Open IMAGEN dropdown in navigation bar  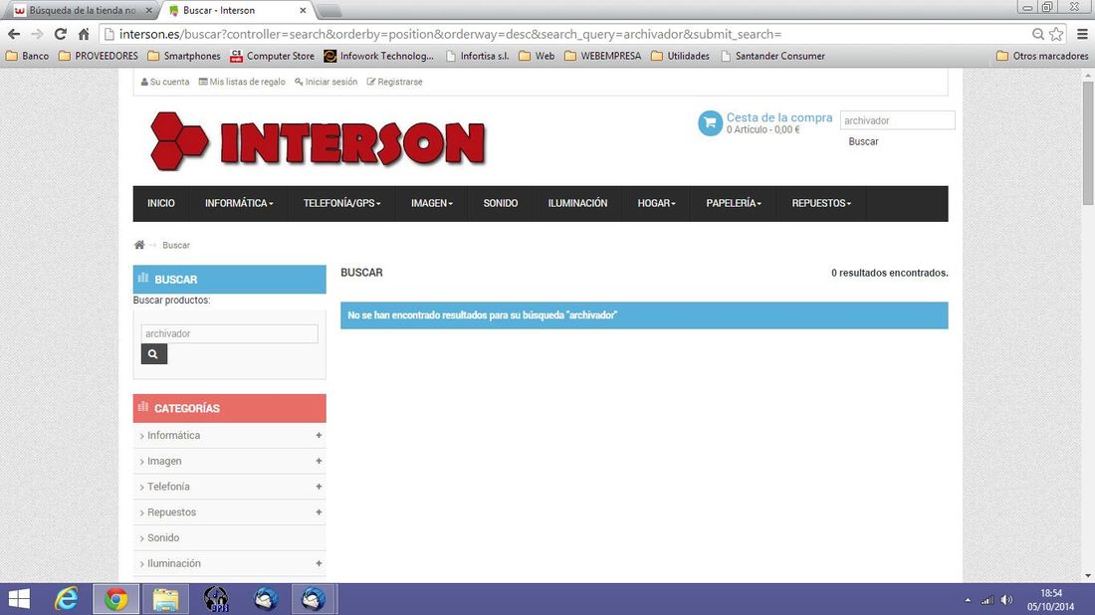coord(432,203)
